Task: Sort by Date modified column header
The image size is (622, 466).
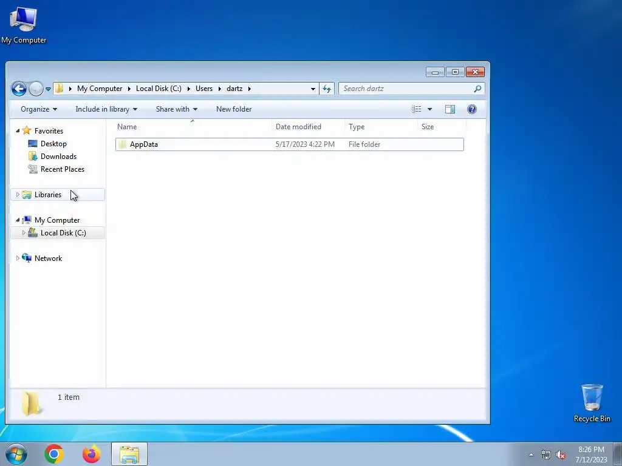Action: (308, 127)
